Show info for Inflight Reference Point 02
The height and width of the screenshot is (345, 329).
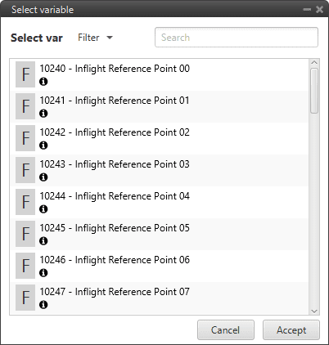click(43, 146)
